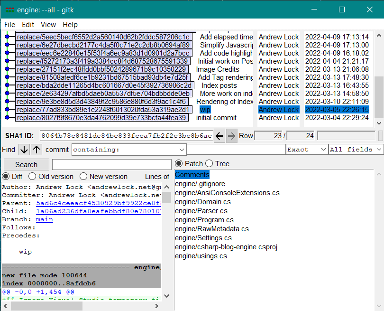Click commit dot for replace/77ad833bd89e row
The image size is (384, 311).
pyautogui.click(x=7, y=110)
